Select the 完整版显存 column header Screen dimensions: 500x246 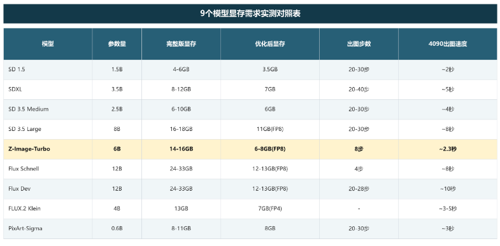(x=181, y=44)
